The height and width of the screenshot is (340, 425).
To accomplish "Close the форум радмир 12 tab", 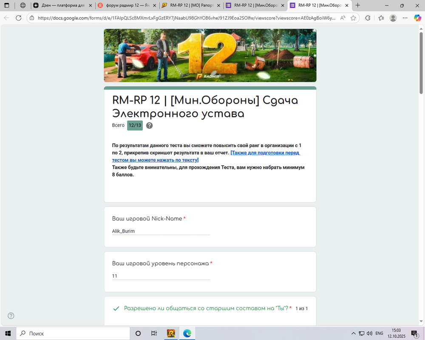I will coord(155,6).
